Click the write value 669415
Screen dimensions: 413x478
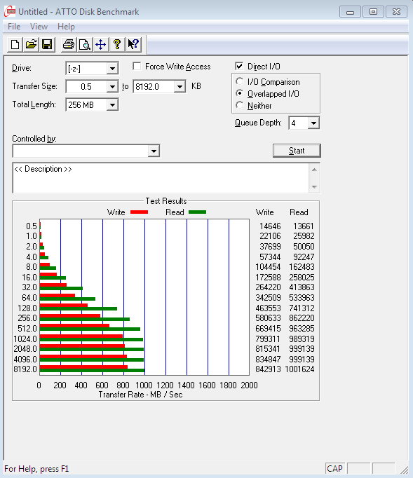click(268, 329)
